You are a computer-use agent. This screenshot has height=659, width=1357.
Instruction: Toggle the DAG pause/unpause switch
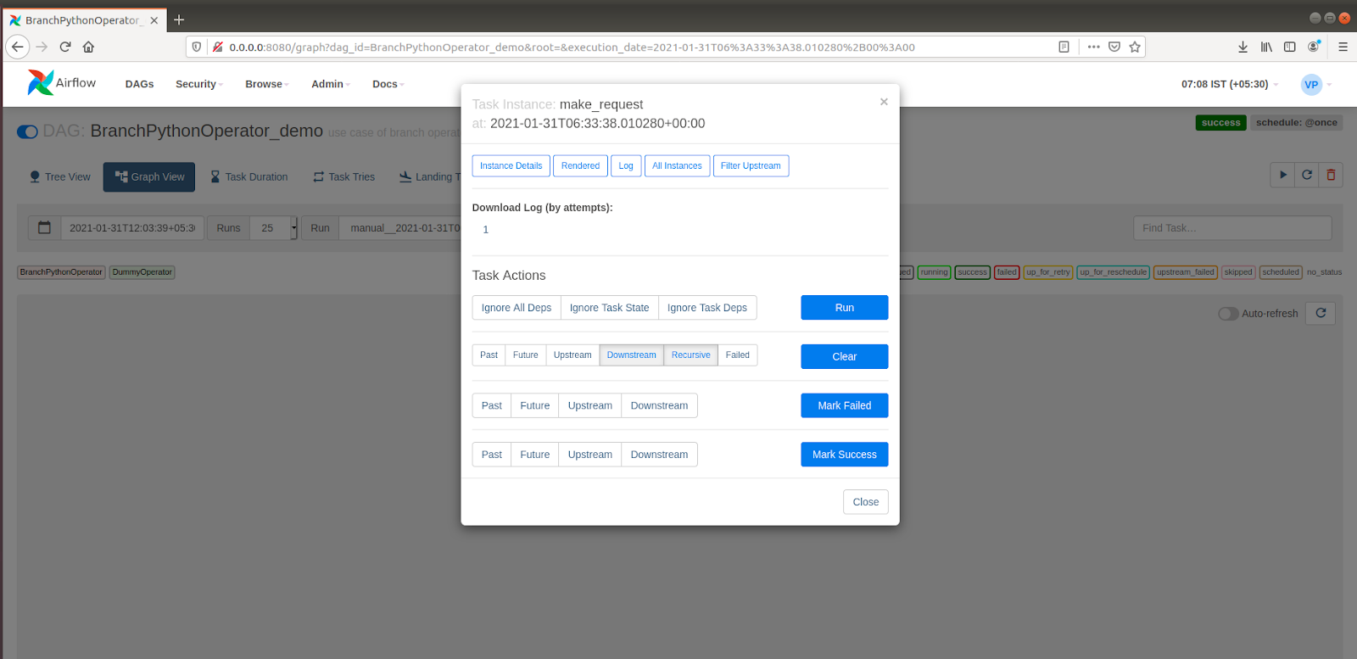[x=27, y=131]
